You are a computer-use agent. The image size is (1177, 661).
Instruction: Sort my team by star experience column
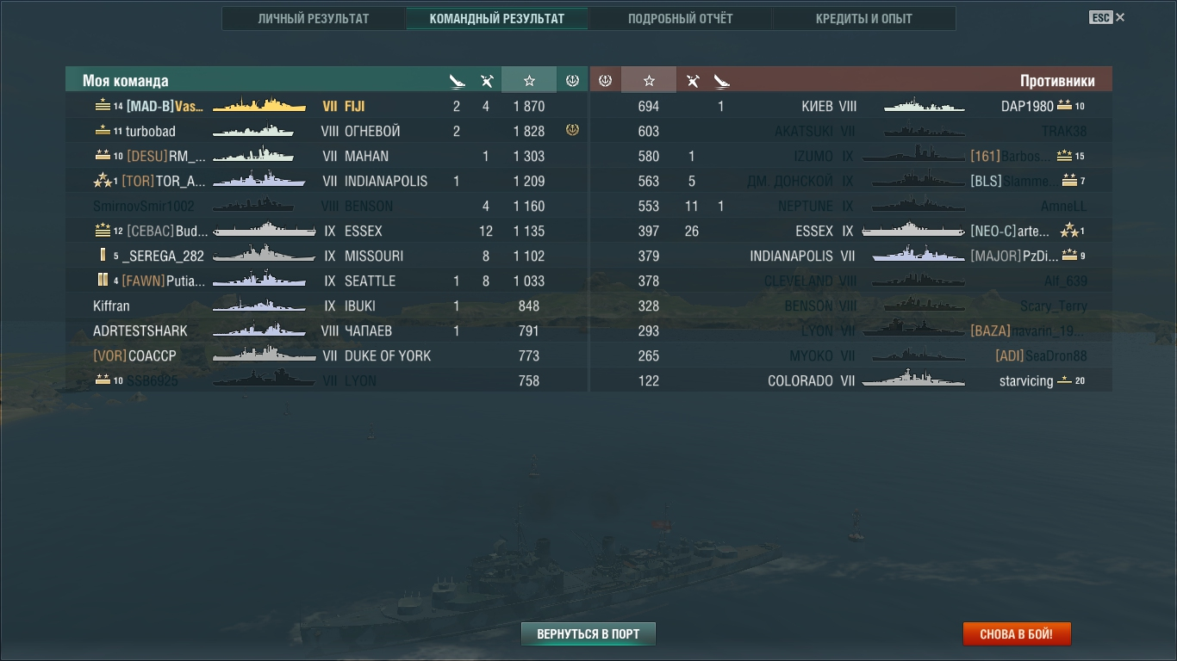pyautogui.click(x=529, y=80)
